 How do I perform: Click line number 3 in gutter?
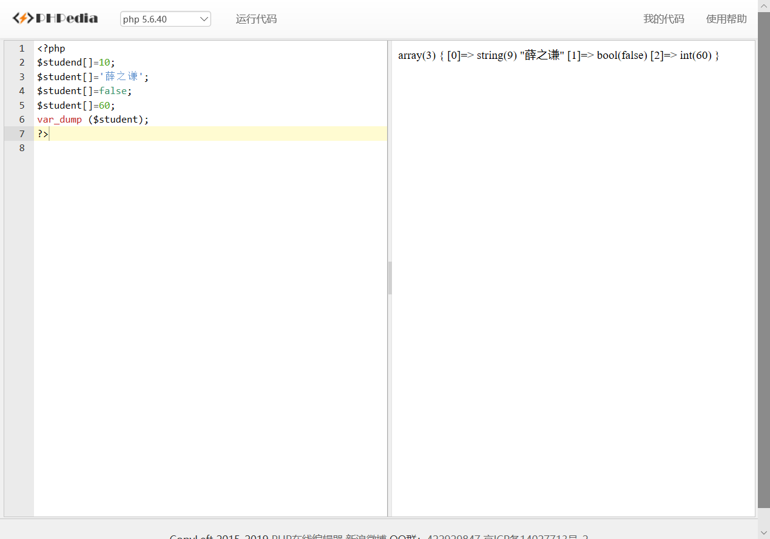click(22, 76)
